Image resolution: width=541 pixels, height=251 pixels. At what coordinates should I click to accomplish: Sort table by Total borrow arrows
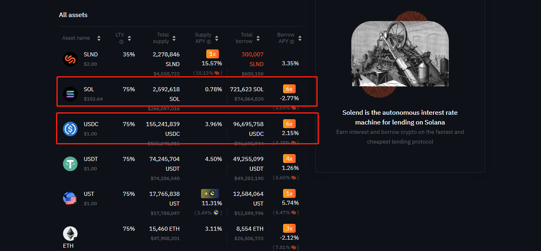(x=258, y=38)
